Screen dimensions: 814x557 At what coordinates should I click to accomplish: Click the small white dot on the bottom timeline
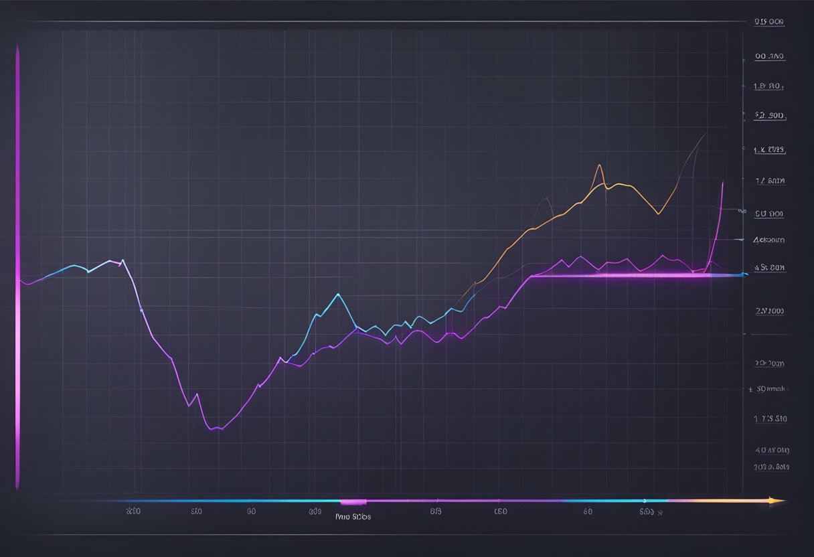pos(644,500)
